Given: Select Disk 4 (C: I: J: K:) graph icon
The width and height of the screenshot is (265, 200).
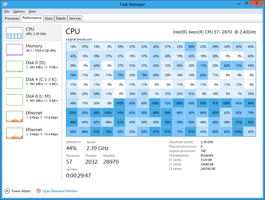Looking at the screenshot, I should coord(15,83).
